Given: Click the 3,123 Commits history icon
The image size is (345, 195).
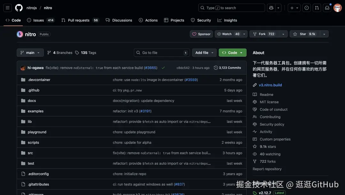Looking at the screenshot, I should click(216, 68).
